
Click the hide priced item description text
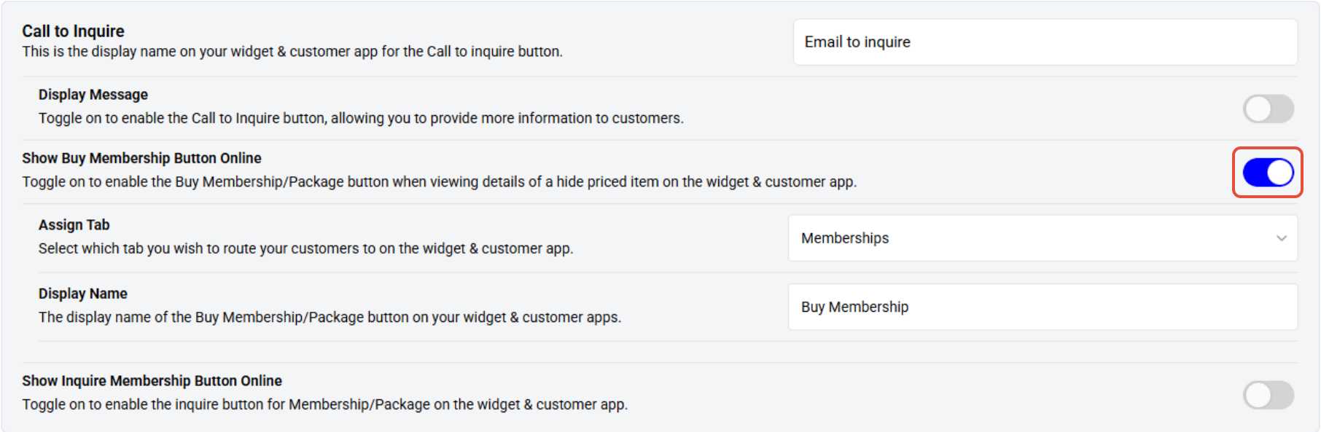(x=439, y=182)
